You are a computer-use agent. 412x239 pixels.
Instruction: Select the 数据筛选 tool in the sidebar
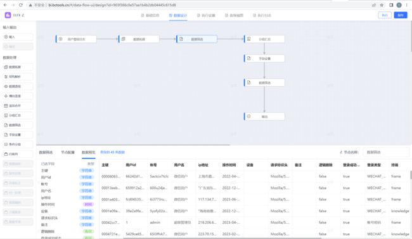(x=18, y=125)
